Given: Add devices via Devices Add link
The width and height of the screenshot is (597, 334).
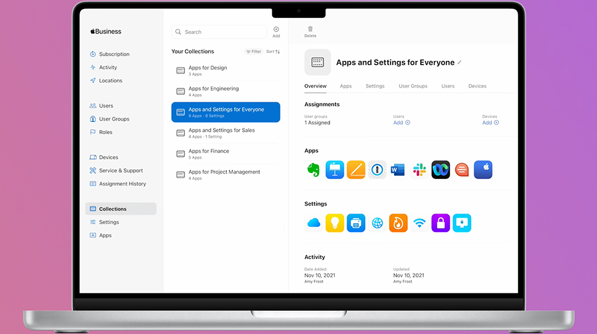Looking at the screenshot, I should tap(491, 122).
